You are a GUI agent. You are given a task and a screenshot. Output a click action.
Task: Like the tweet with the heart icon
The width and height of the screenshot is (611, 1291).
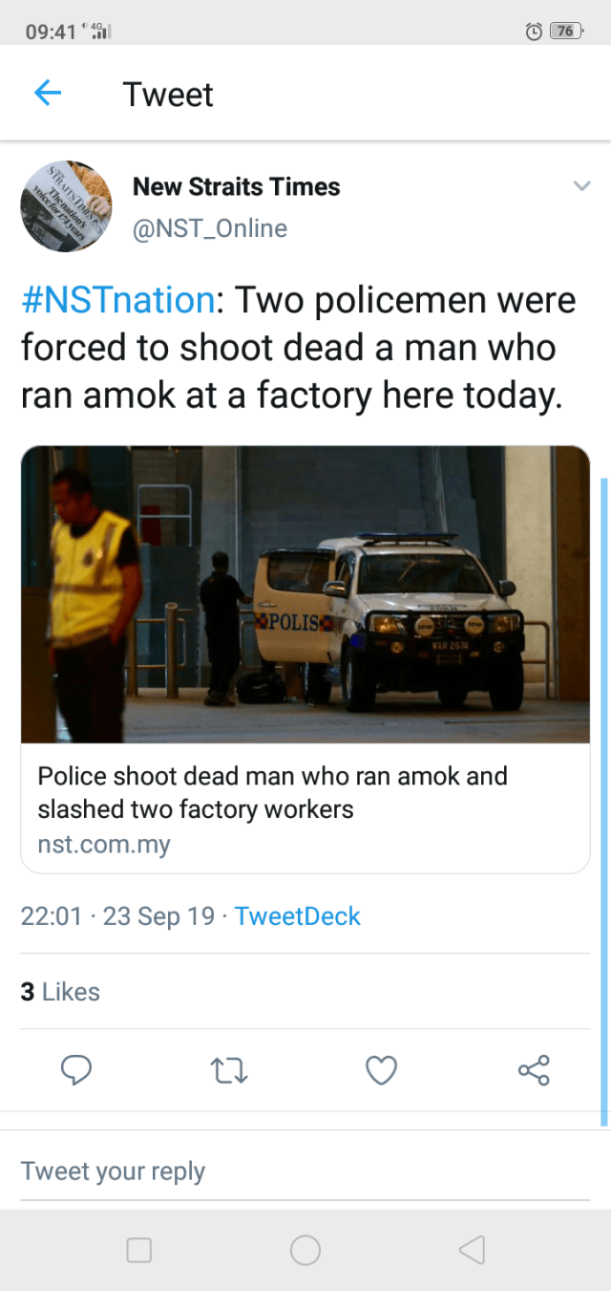click(x=381, y=1070)
